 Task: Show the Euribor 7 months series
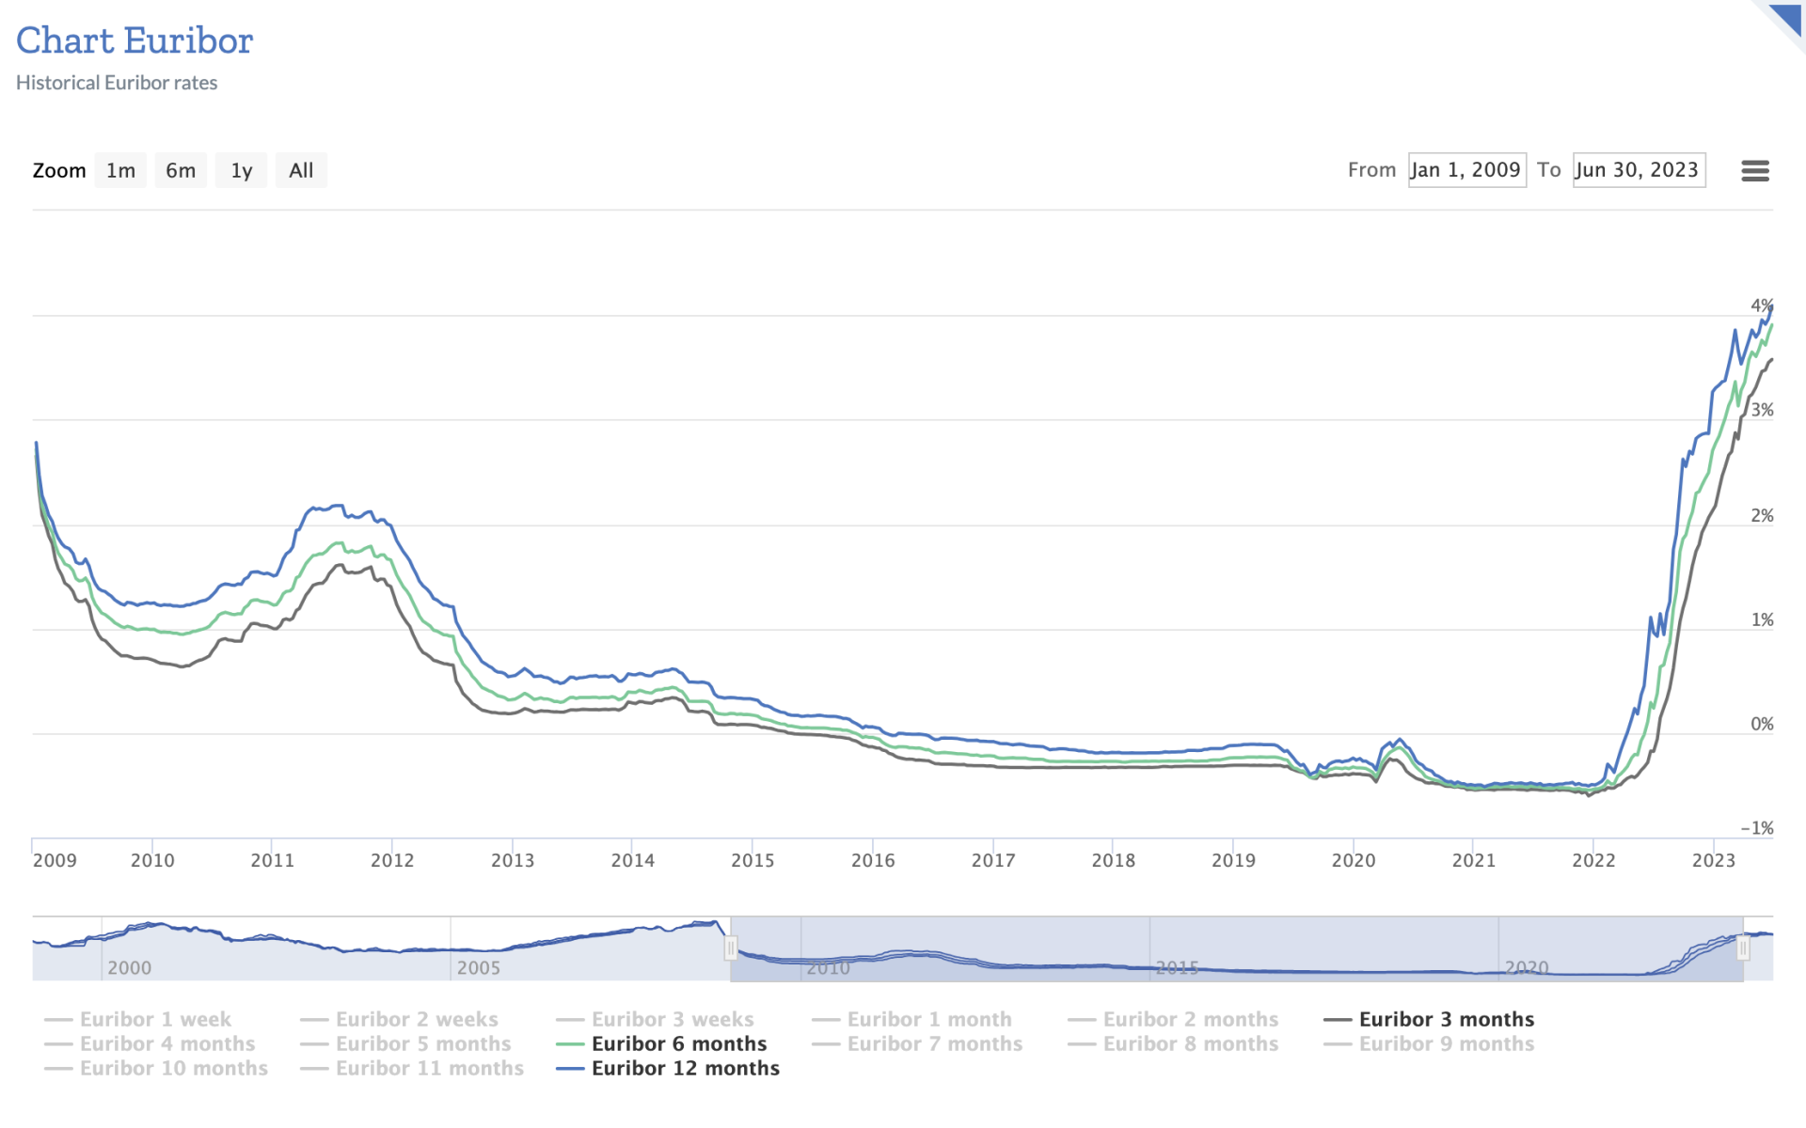pos(917,1043)
